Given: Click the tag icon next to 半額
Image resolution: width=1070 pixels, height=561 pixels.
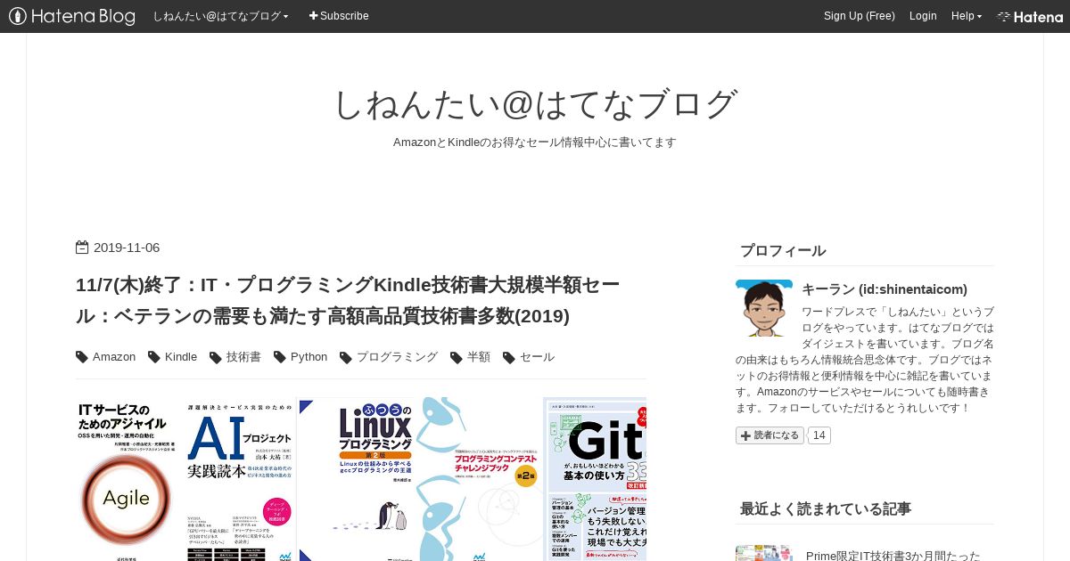Looking at the screenshot, I should (457, 358).
